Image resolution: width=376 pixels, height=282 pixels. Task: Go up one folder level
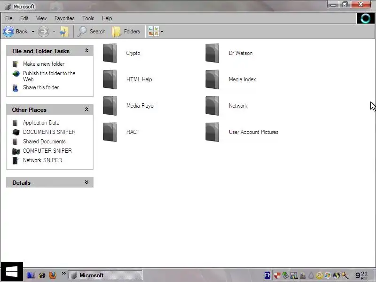(x=64, y=31)
